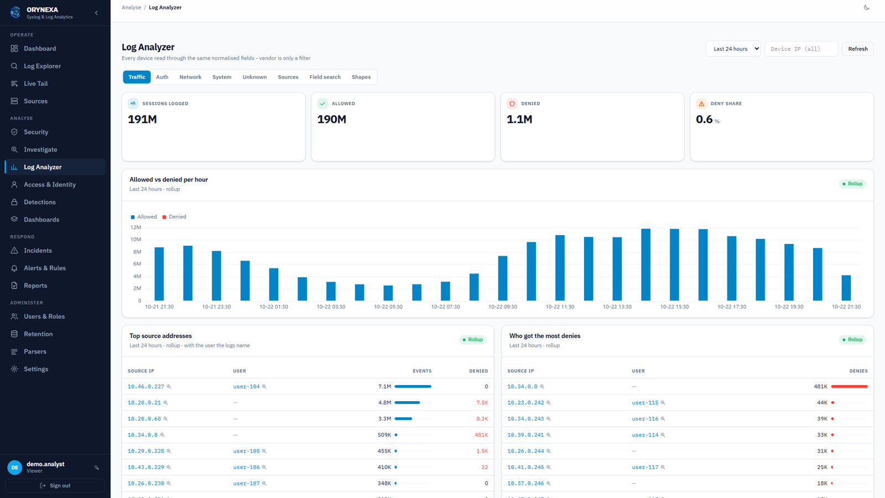The width and height of the screenshot is (885, 498).
Task: Click the edit icon next to demo.analyst
Action: click(x=97, y=468)
